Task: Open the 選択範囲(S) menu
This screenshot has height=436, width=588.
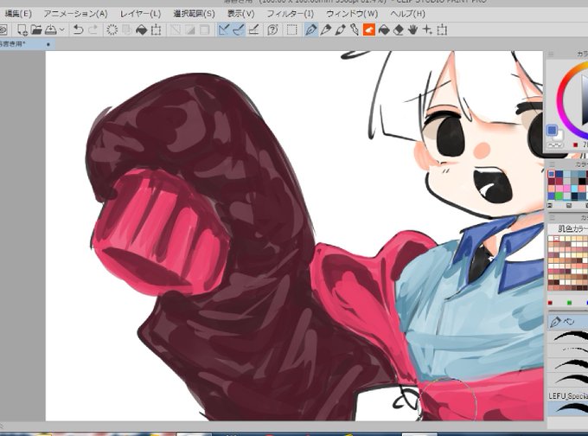Action: pos(194,14)
